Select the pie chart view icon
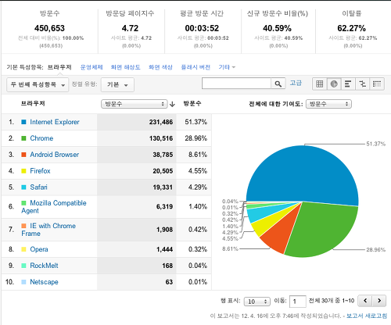Viewport: 391px width, 325px height. coord(334,84)
